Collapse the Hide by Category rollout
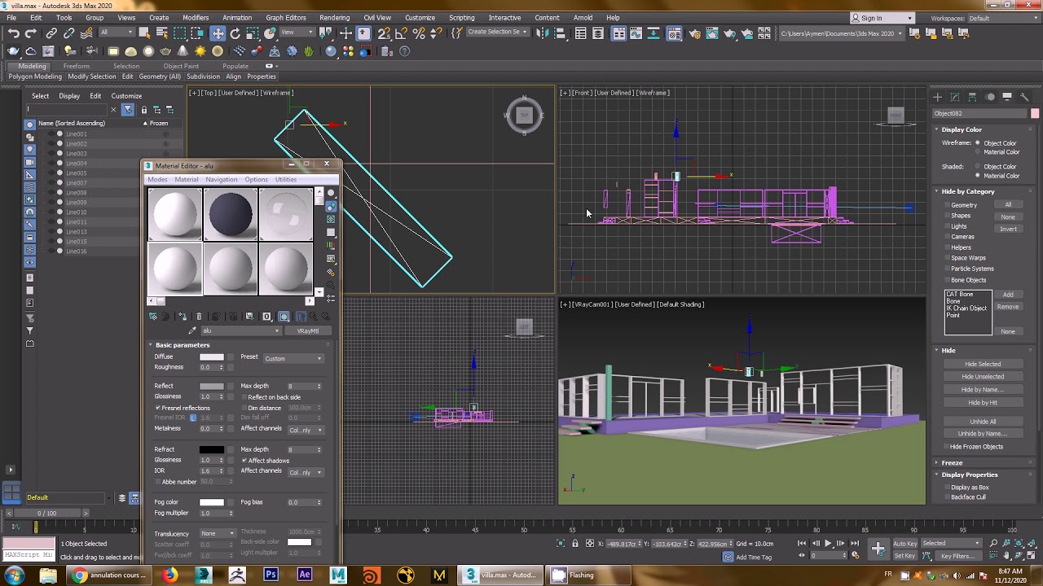This screenshot has width=1043, height=586. click(967, 191)
